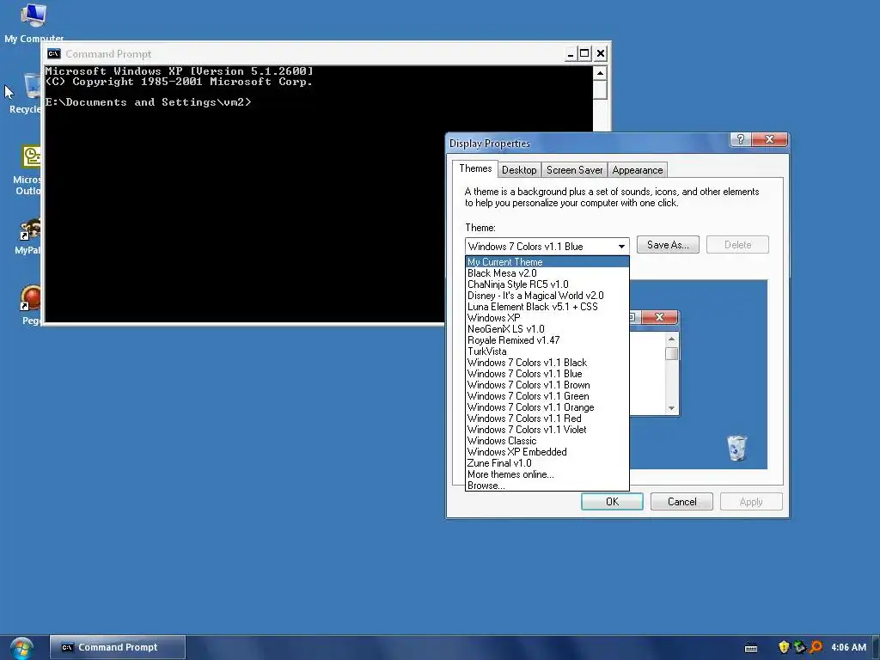The width and height of the screenshot is (880, 660).
Task: Choose the Windows XP theme
Action: (x=547, y=318)
